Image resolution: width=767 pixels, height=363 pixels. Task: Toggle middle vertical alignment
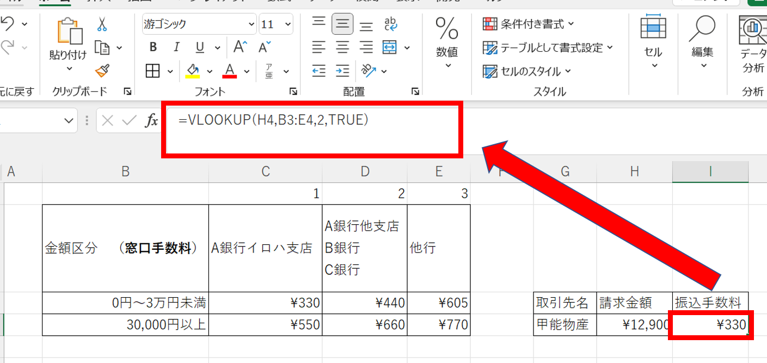coord(342,24)
